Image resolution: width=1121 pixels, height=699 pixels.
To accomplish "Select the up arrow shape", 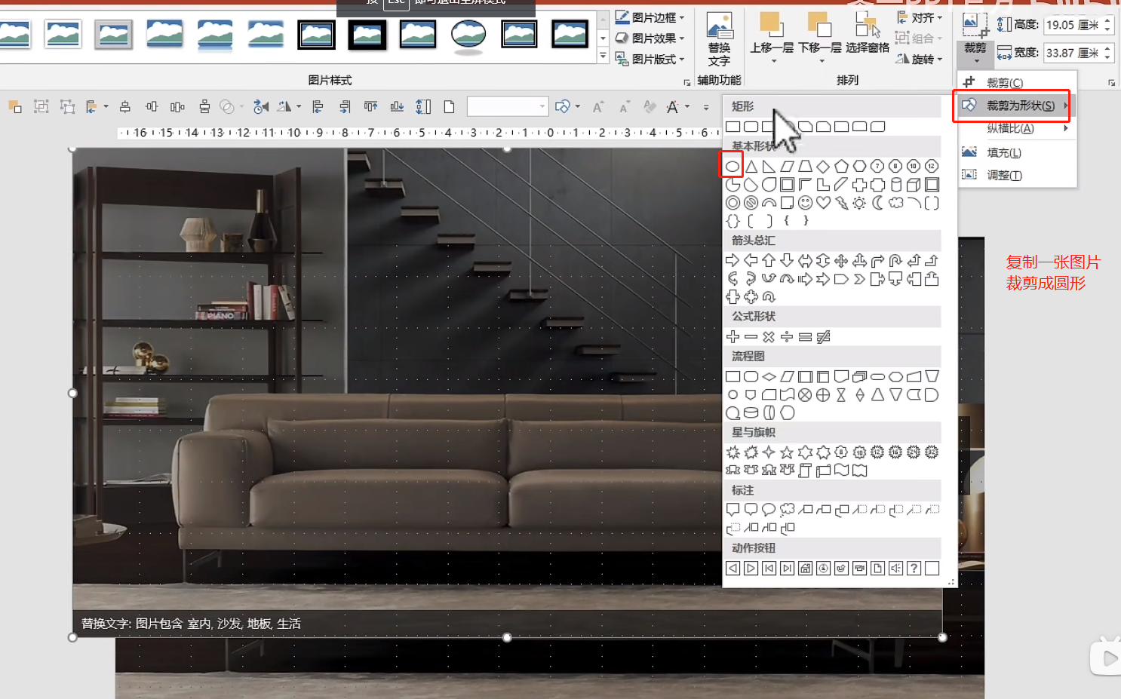I will pos(769,260).
